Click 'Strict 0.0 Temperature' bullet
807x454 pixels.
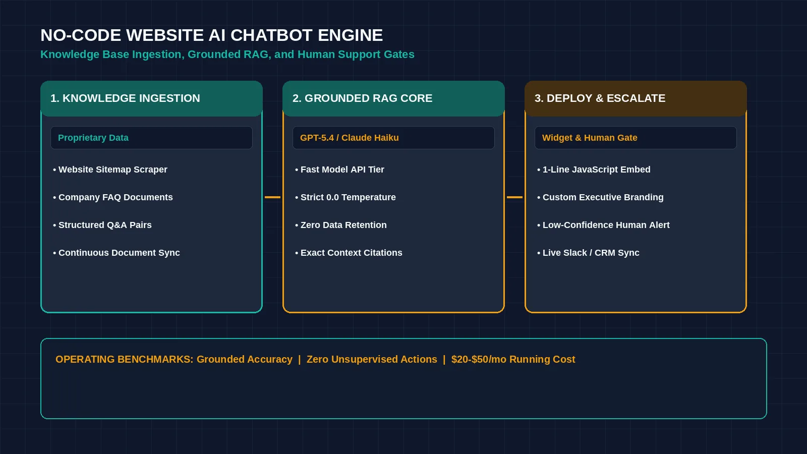coord(345,197)
